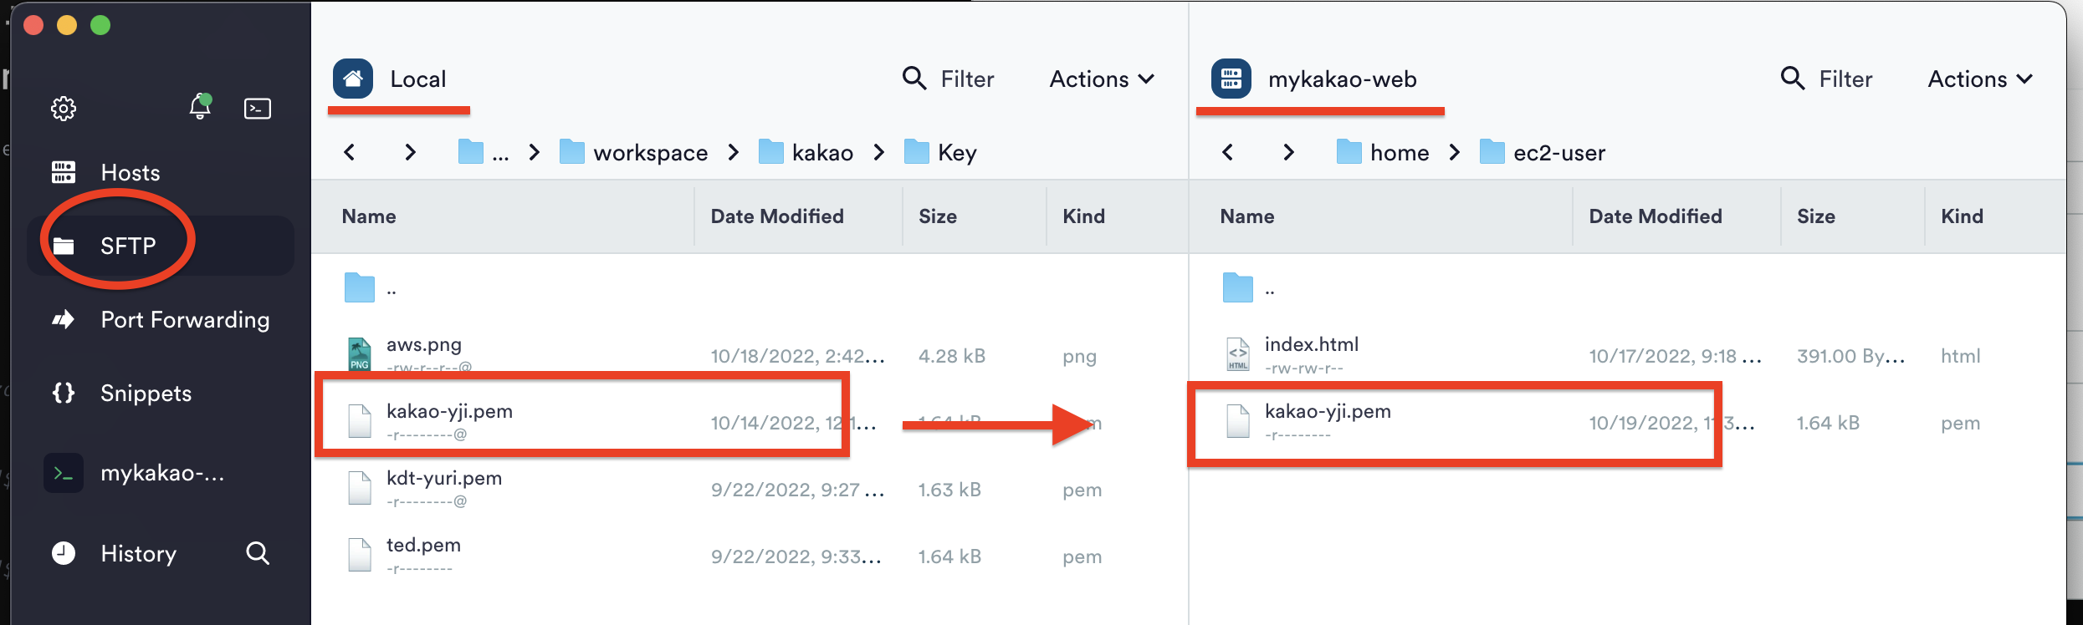Filter files in the mykakao-web pane
The height and width of the screenshot is (625, 2083).
click(1827, 79)
